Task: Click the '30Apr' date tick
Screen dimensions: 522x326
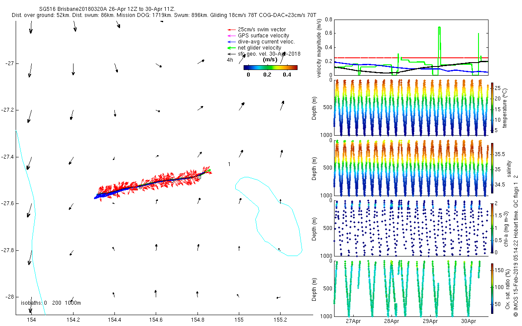Action: (x=468, y=321)
